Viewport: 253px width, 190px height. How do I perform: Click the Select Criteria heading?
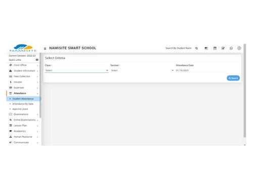coord(55,58)
